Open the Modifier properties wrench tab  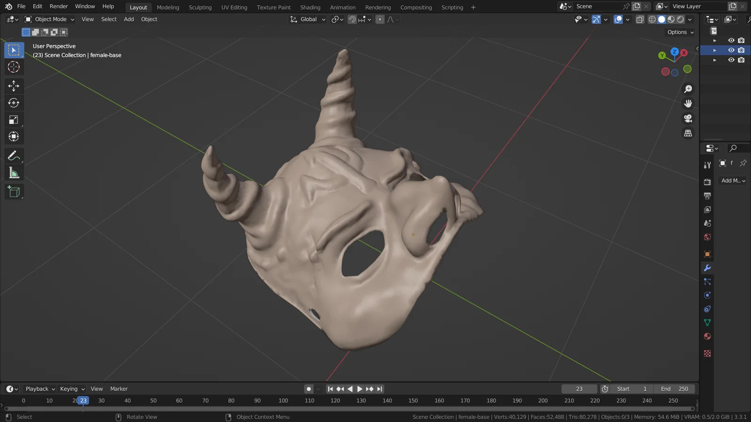point(707,268)
